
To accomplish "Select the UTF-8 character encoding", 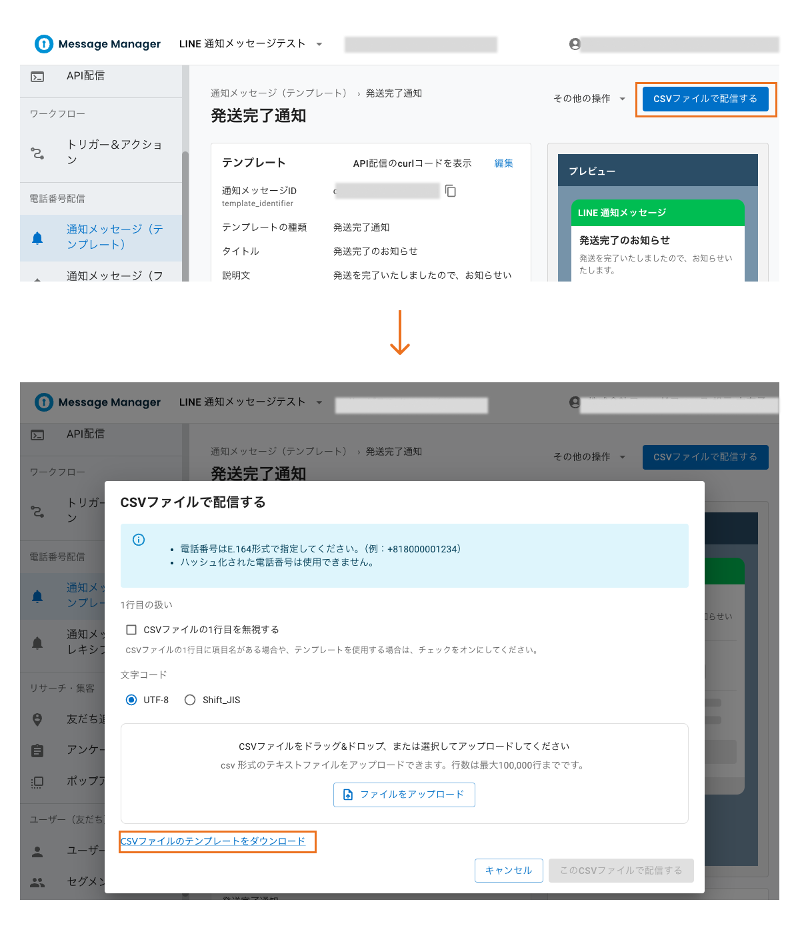I will (x=131, y=700).
